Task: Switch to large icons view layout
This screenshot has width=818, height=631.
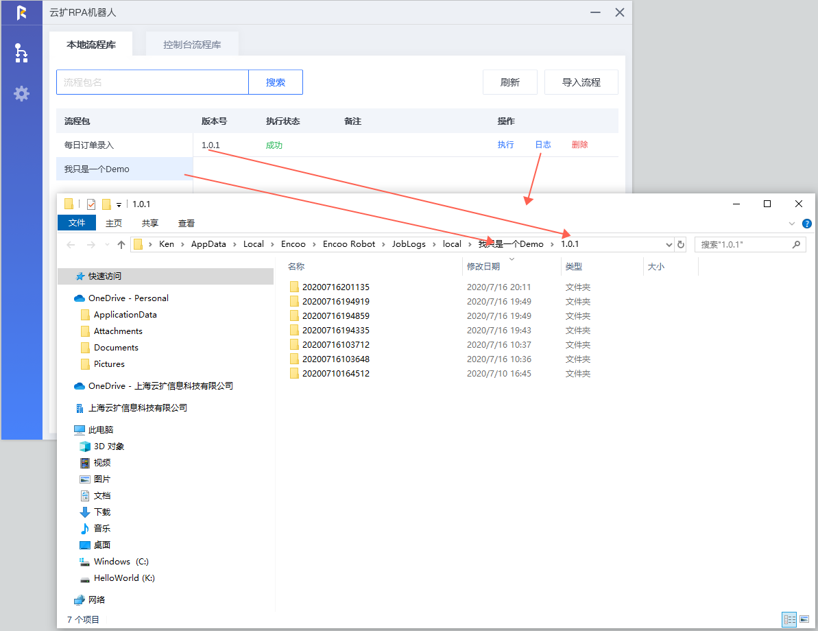Action: tap(804, 619)
